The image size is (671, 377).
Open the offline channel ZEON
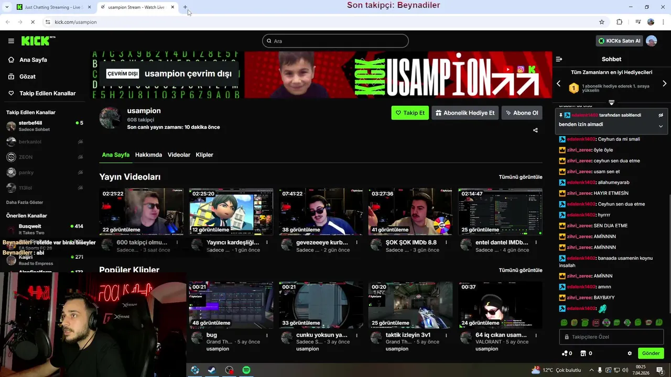45,157
